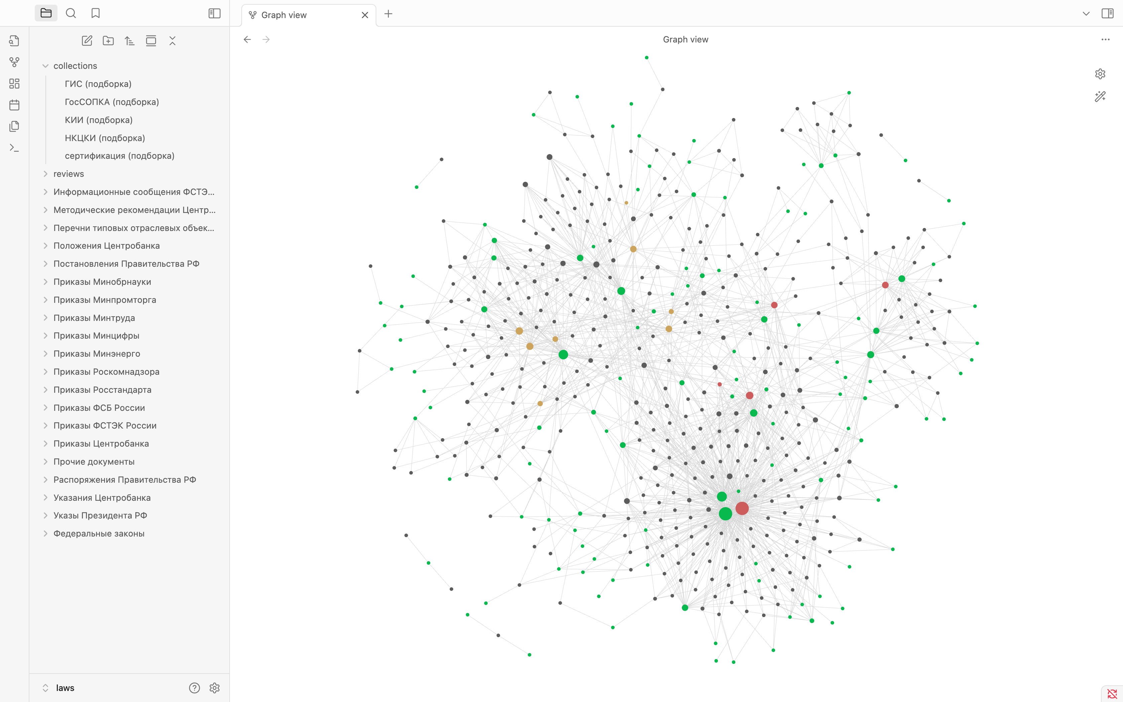Expand Приказы Минэнерго folder
Image resolution: width=1123 pixels, height=702 pixels.
coord(129,354)
